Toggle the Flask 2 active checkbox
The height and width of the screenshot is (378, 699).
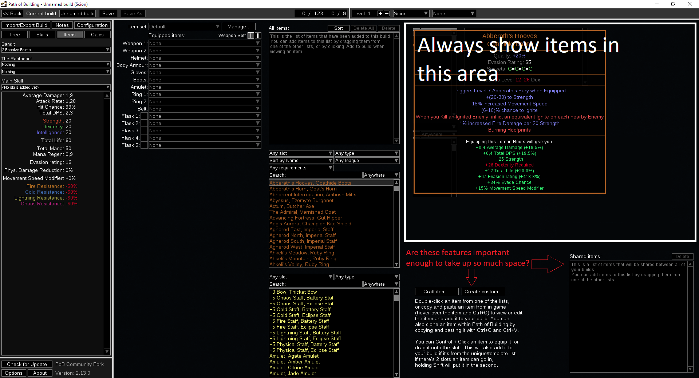coord(144,123)
